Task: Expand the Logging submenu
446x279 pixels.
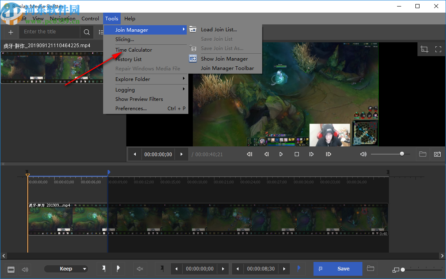Action: tap(125, 89)
